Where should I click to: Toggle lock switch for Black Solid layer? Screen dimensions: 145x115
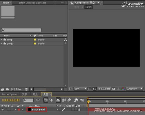[12, 109]
